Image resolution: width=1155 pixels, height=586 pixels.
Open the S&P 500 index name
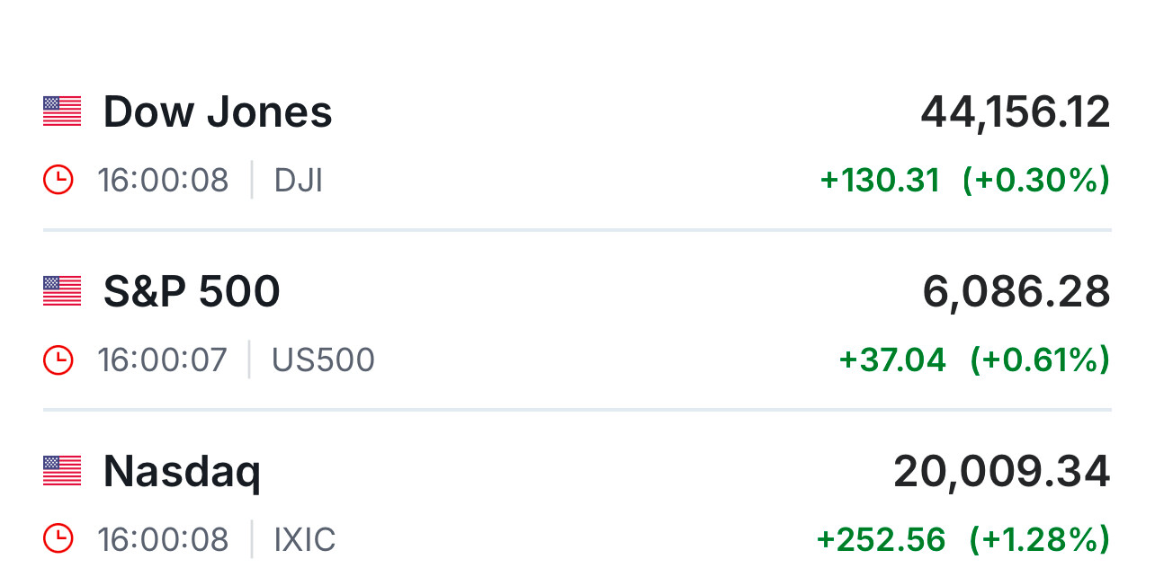coord(192,292)
